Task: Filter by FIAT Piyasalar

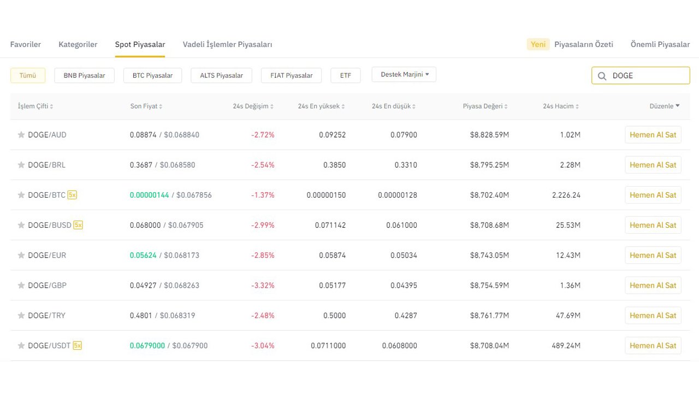Action: [x=292, y=76]
